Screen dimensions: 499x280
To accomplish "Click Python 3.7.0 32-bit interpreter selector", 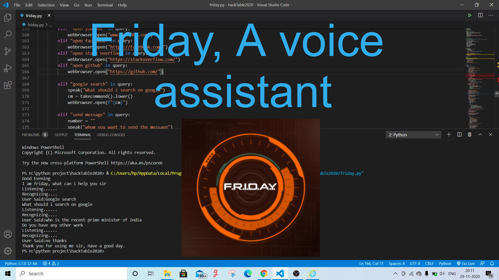I will tap(21, 263).
